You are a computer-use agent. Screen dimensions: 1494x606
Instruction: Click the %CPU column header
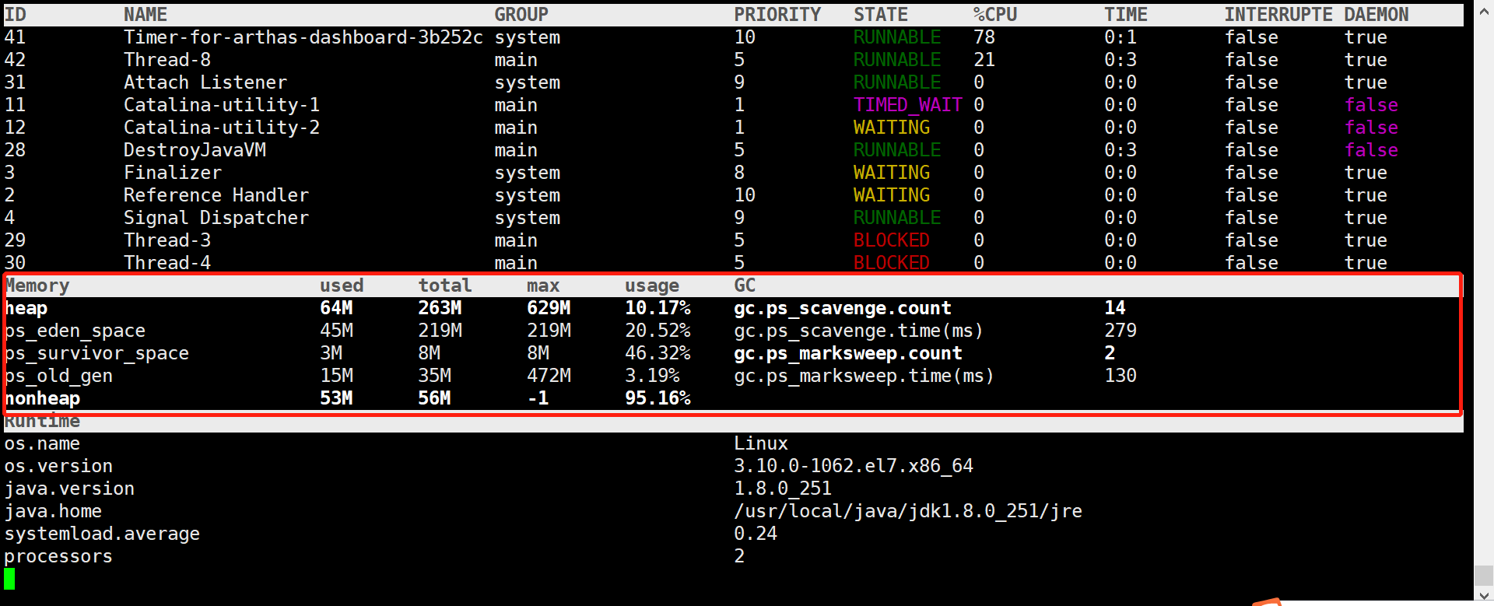pyautogui.click(x=994, y=15)
